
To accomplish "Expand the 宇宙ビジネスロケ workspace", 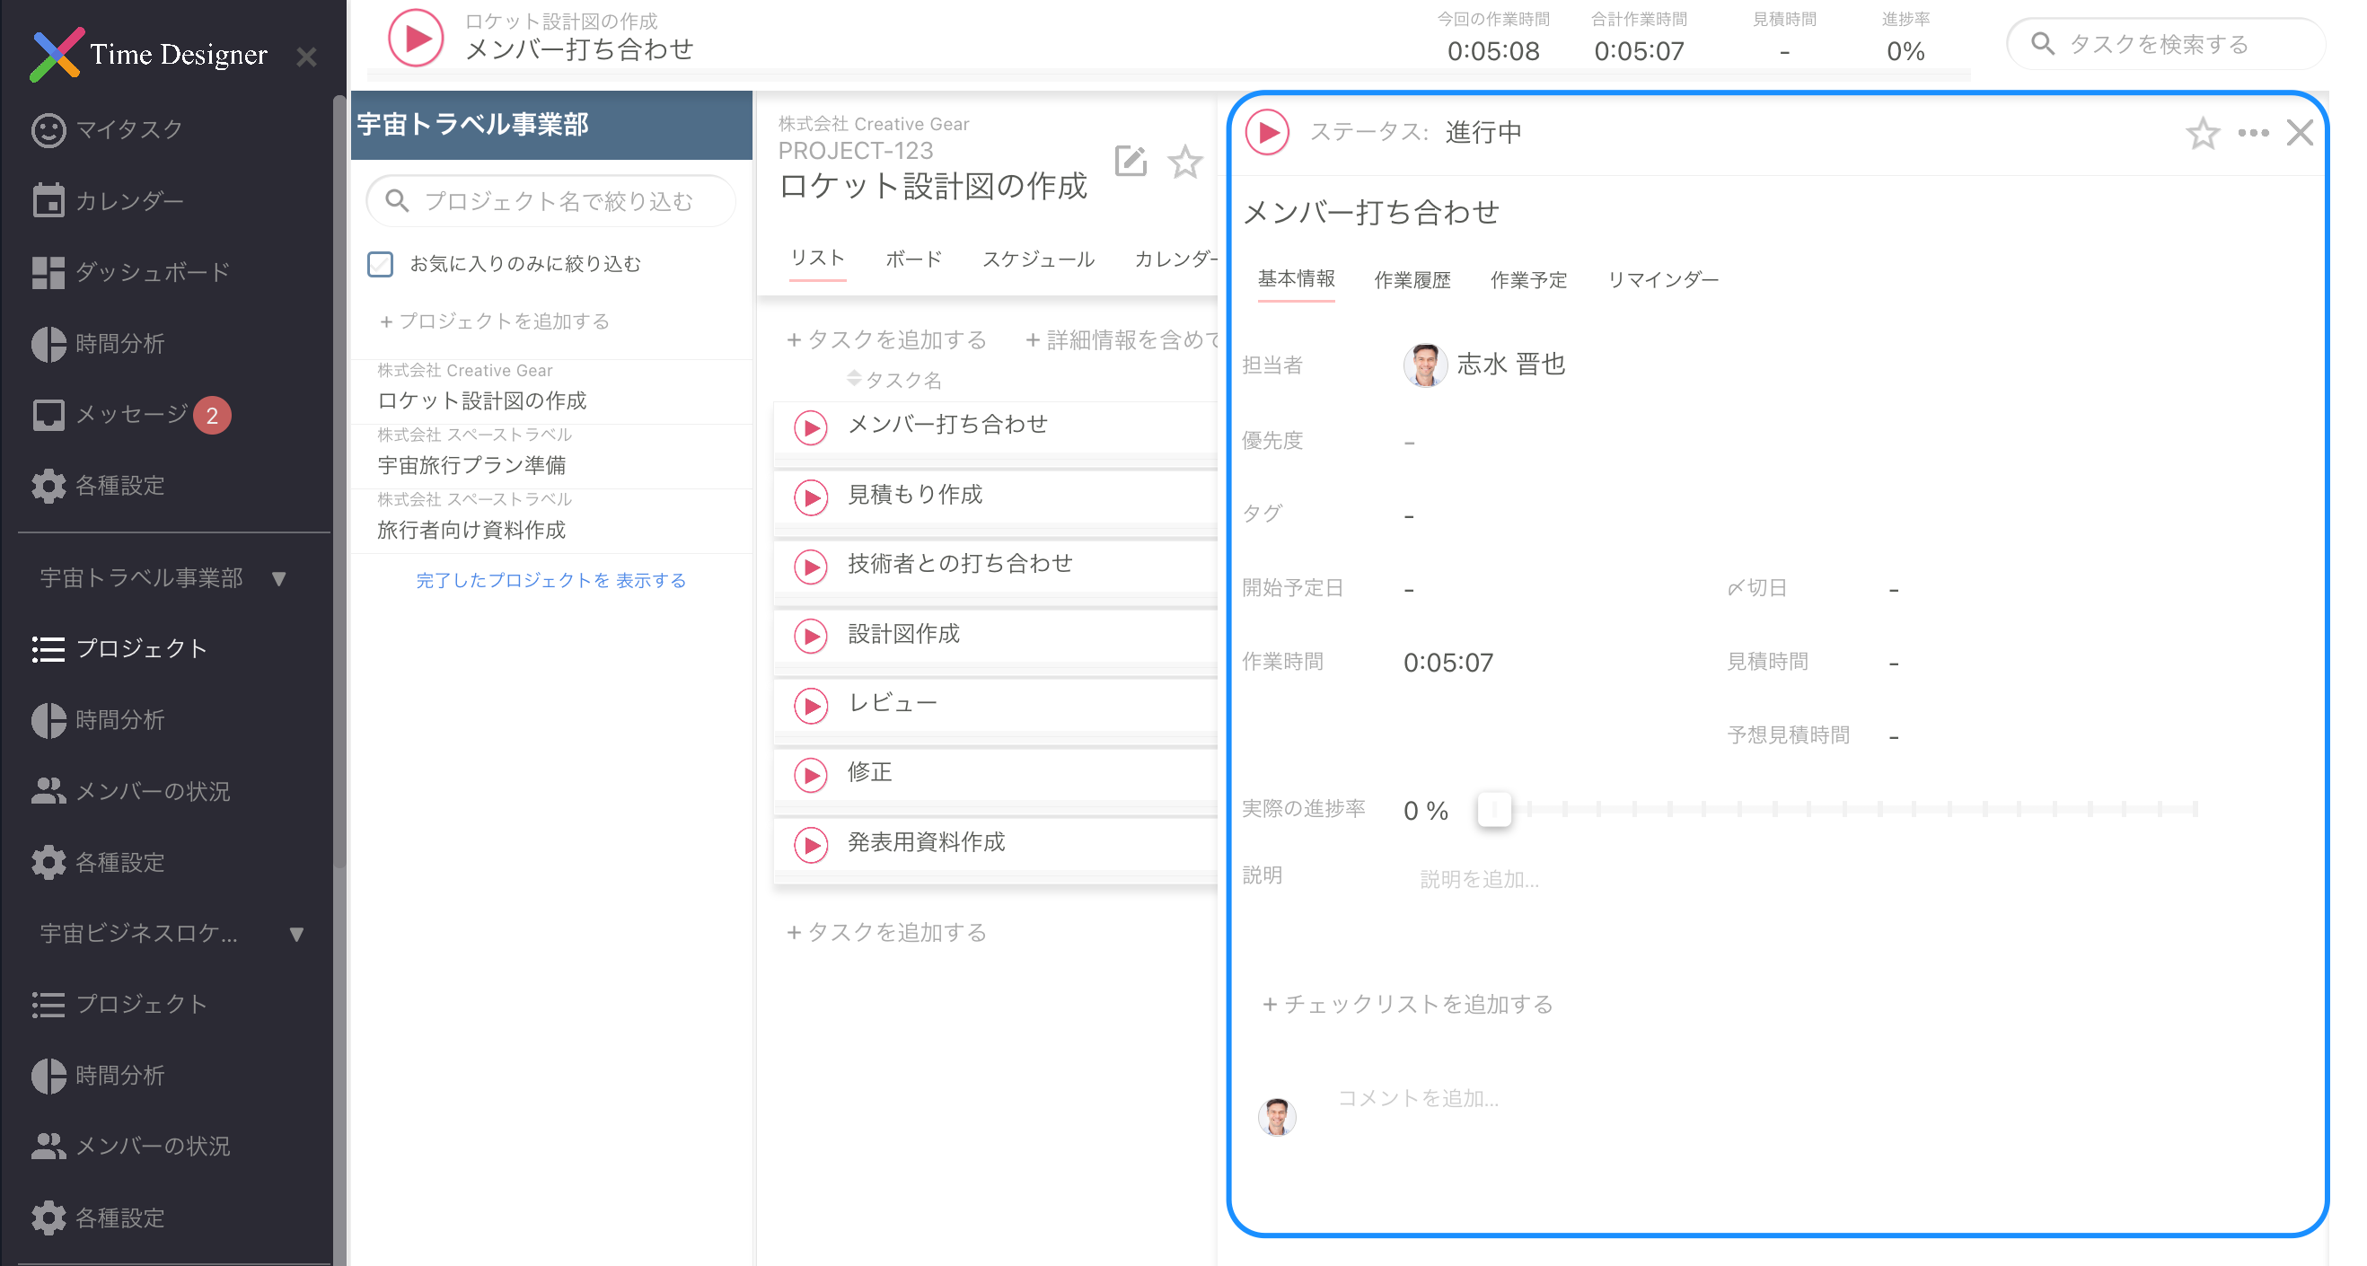I will tap(297, 934).
